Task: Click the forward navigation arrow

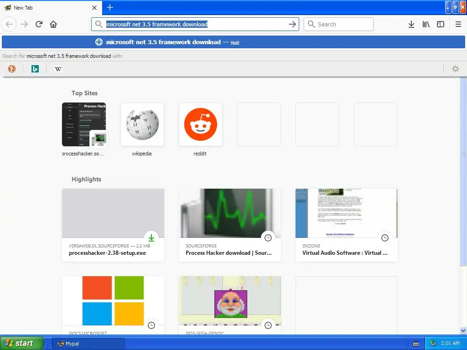Action: (24, 24)
